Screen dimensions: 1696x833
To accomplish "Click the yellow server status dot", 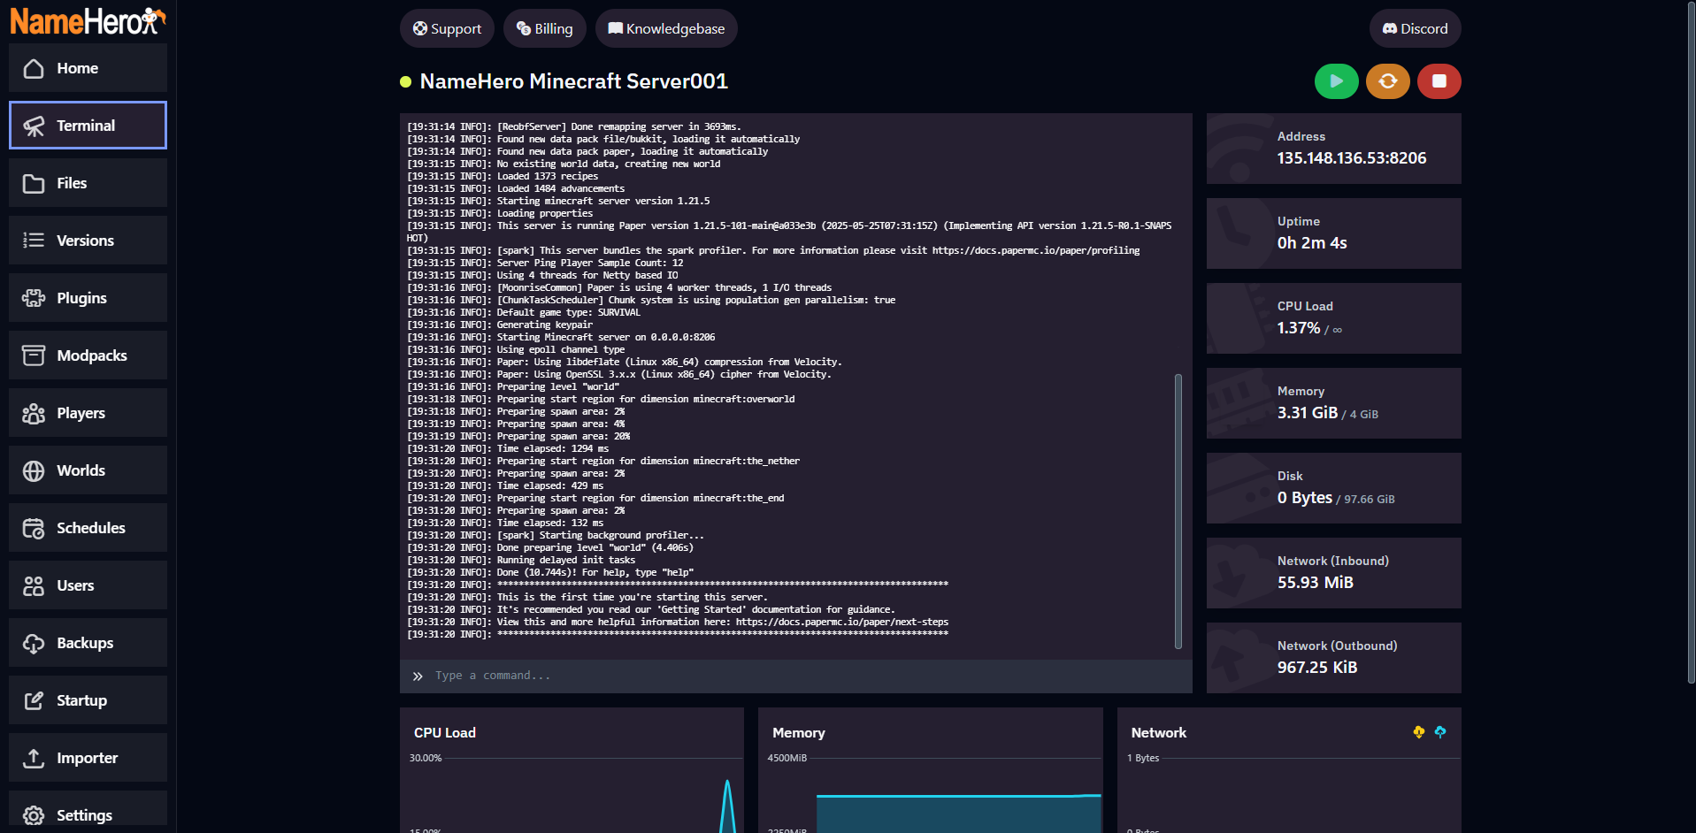I will coord(406,82).
